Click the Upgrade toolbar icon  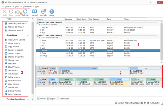[x=43, y=13]
